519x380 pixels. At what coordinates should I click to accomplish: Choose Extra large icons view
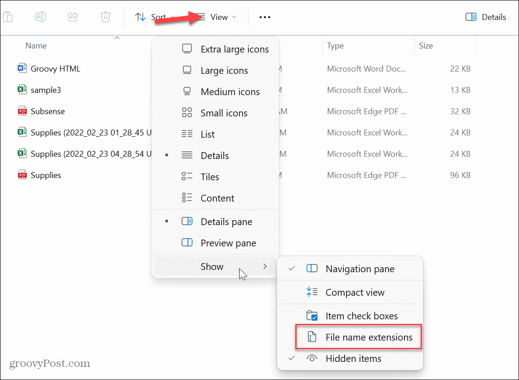(234, 49)
